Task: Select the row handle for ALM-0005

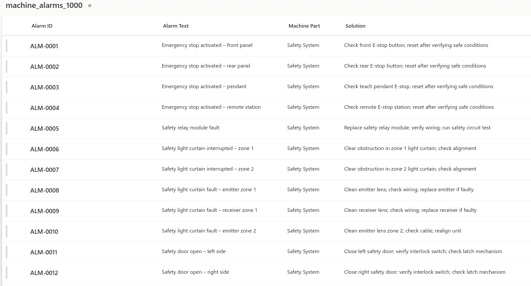Action: pos(7,128)
